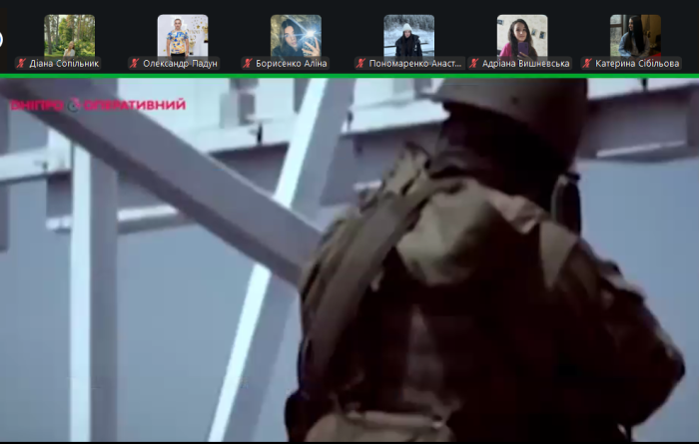Select Катерина Сібільова's video thumbnail
The height and width of the screenshot is (444, 699).
635,35
